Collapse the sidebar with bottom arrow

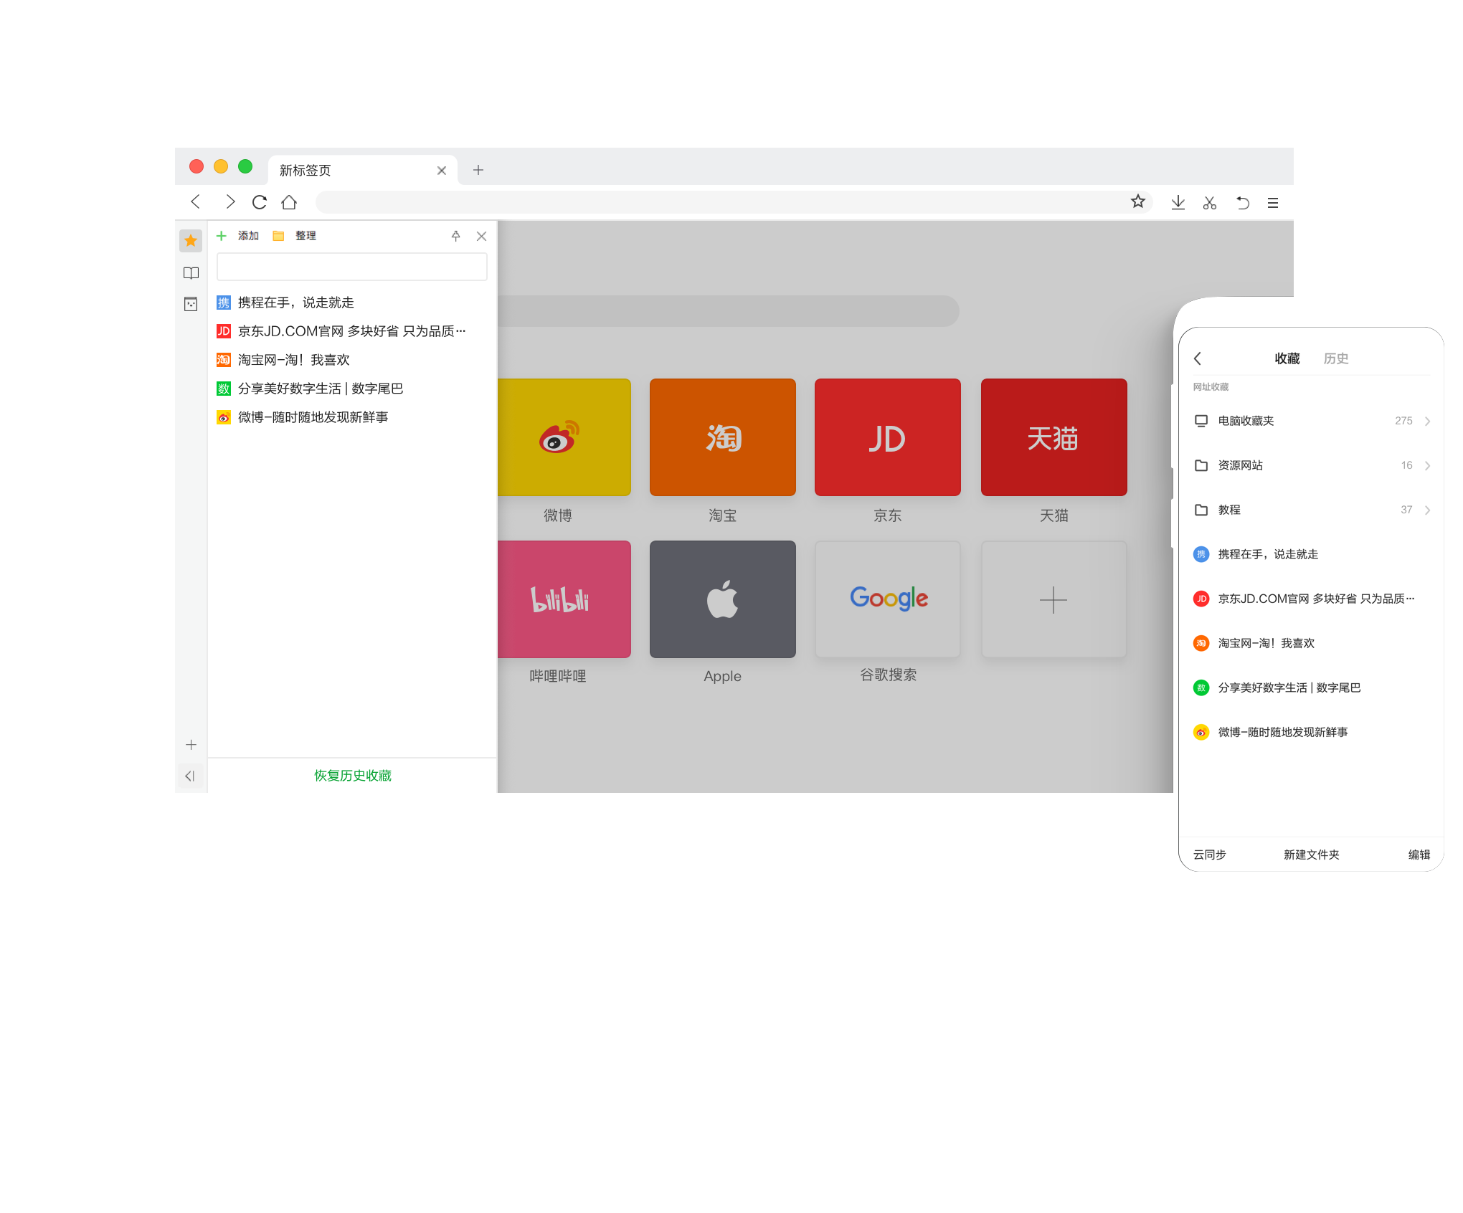click(x=190, y=776)
